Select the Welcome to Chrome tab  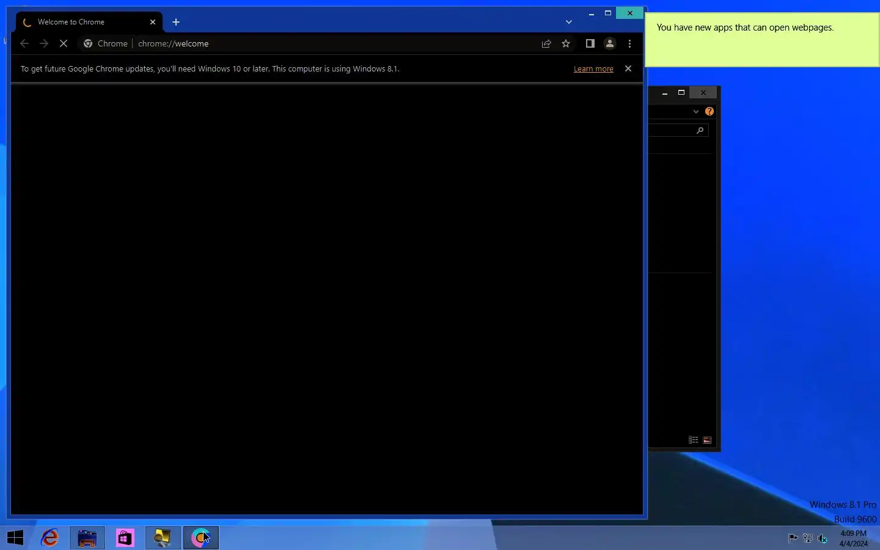[x=89, y=22]
